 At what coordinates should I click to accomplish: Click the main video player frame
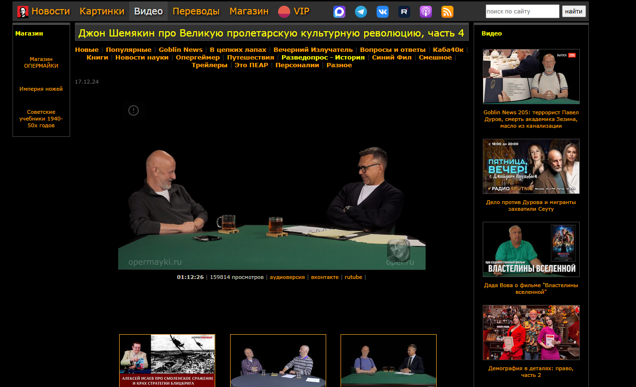272,183
